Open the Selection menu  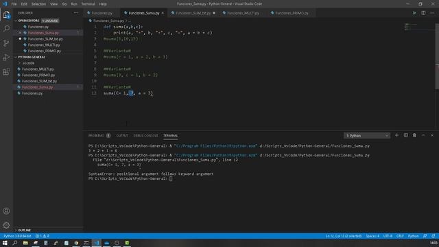tap(38, 4)
